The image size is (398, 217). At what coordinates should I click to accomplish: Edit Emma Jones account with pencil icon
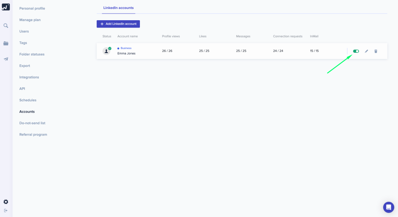367,51
